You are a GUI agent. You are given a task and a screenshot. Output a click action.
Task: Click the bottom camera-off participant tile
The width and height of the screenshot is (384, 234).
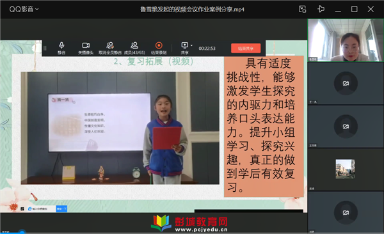pyautogui.click(x=346, y=212)
